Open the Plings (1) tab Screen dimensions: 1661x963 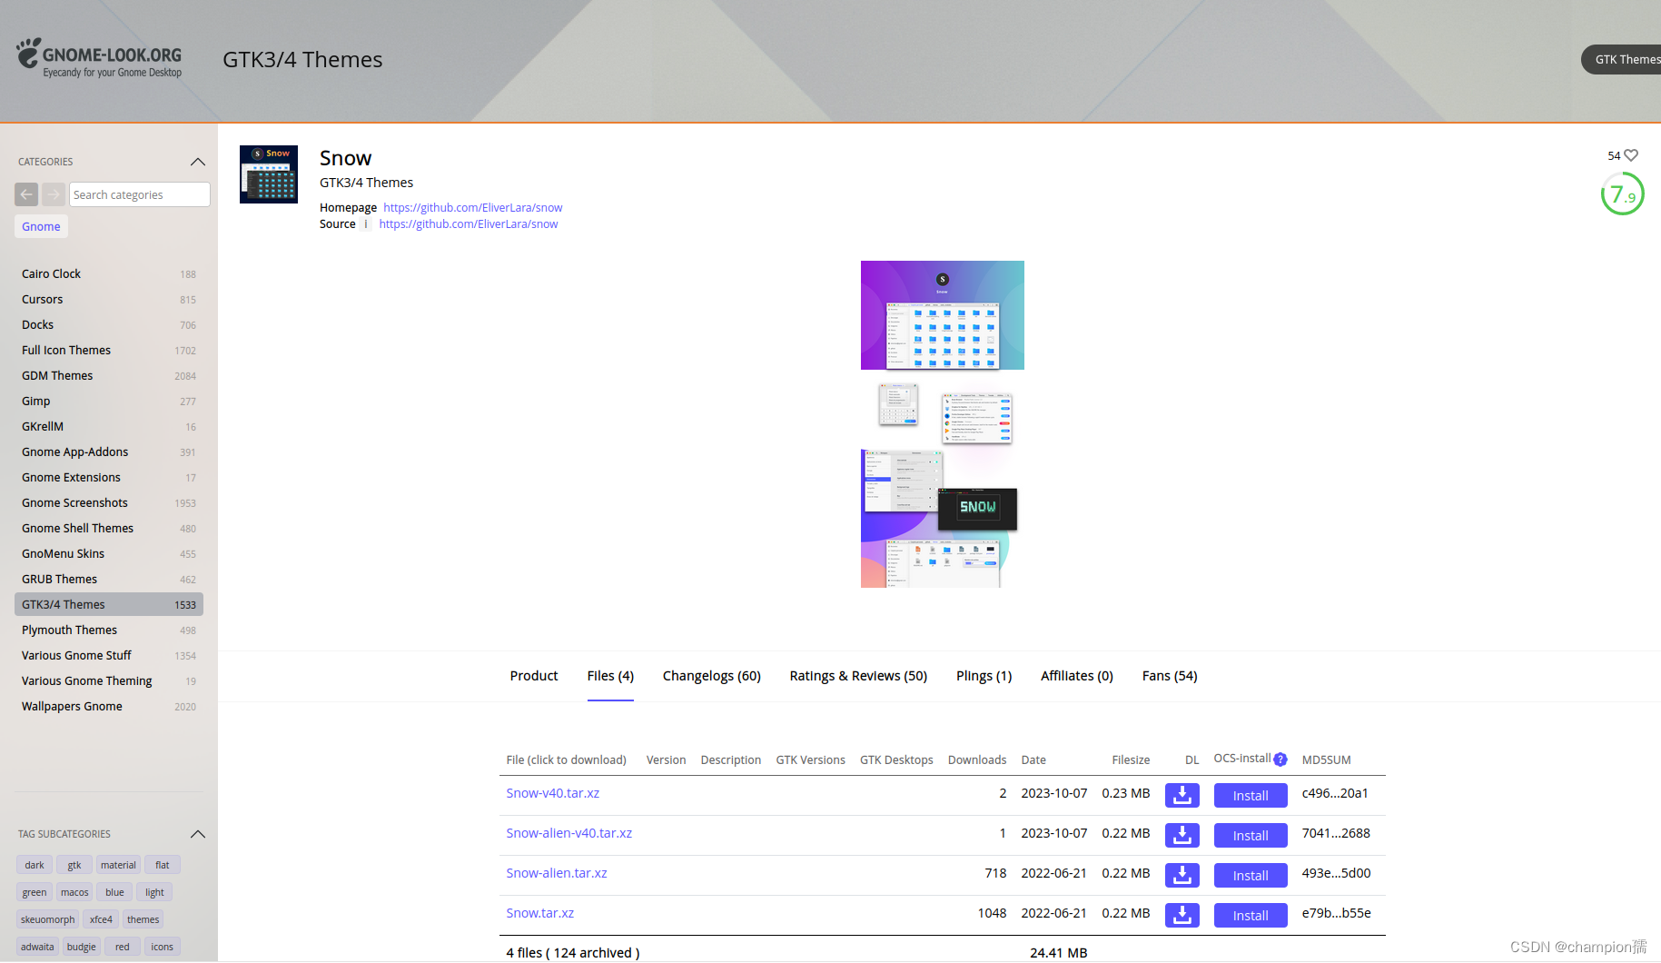point(984,676)
